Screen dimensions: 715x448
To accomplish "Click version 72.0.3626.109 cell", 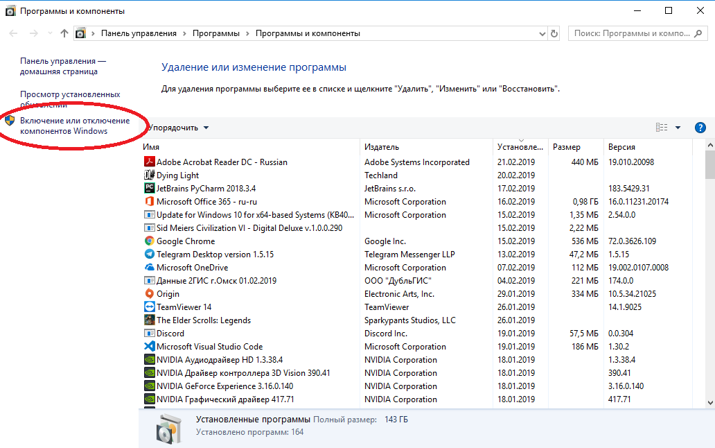I will point(632,241).
